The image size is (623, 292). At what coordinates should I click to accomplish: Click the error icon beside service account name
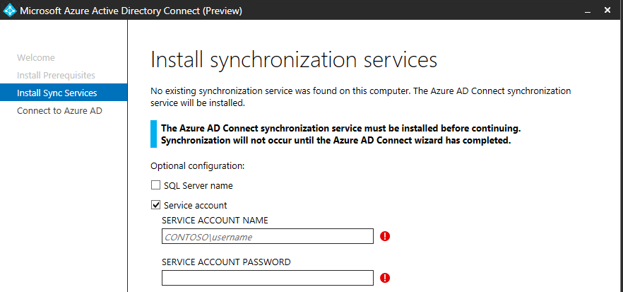[385, 236]
